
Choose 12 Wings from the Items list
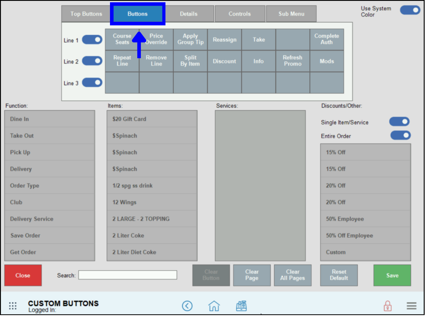coord(152,202)
